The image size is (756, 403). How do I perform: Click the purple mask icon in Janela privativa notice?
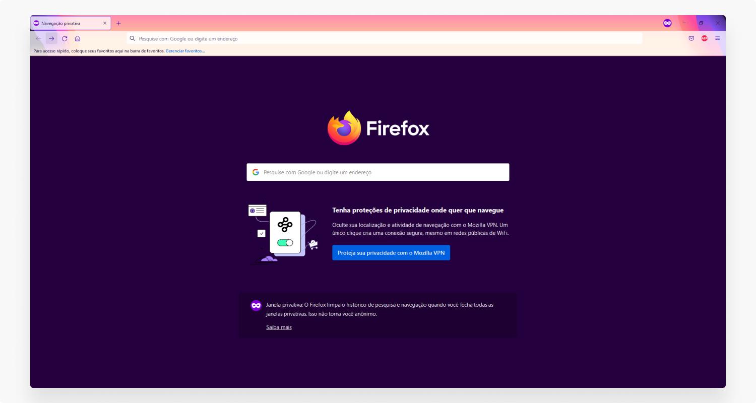(256, 305)
